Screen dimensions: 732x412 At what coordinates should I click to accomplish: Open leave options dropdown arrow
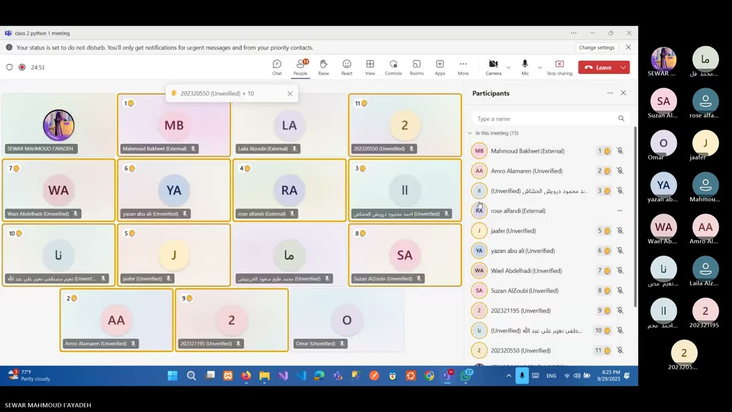(x=623, y=68)
